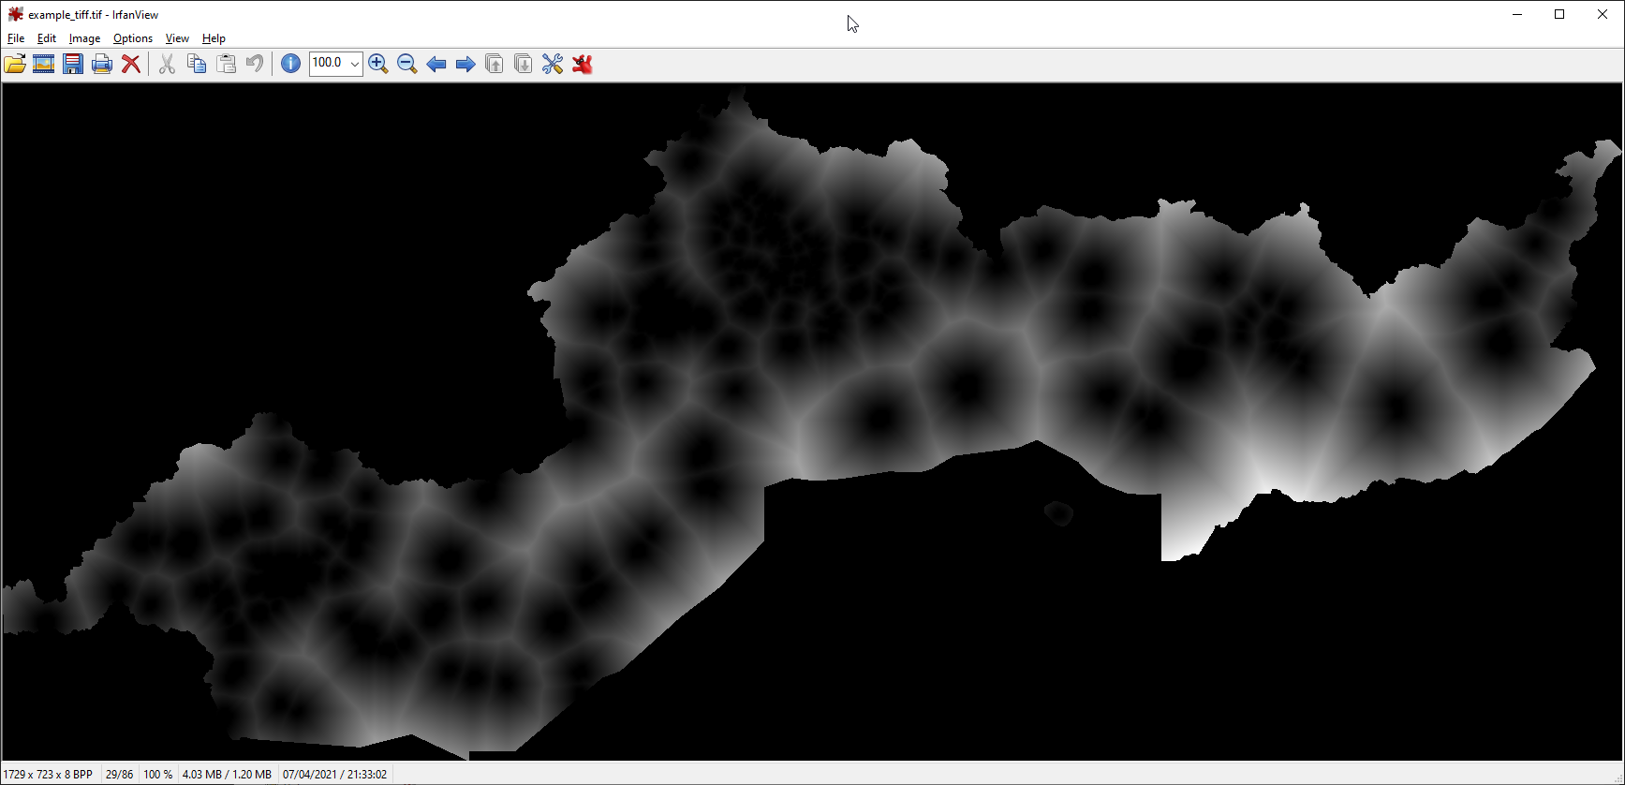Image resolution: width=1625 pixels, height=785 pixels.
Task: Save image with the floppy disk icon
Action: pos(73,64)
